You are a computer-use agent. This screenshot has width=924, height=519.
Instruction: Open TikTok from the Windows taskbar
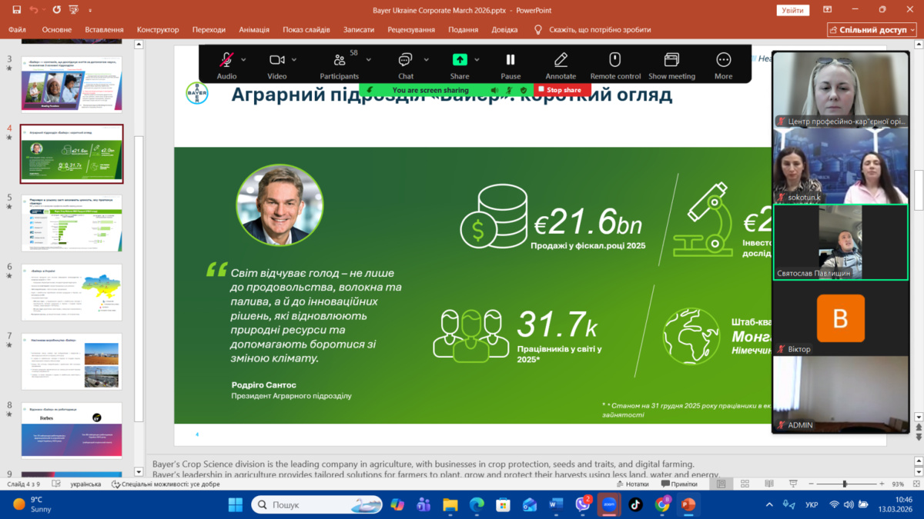tap(635, 504)
